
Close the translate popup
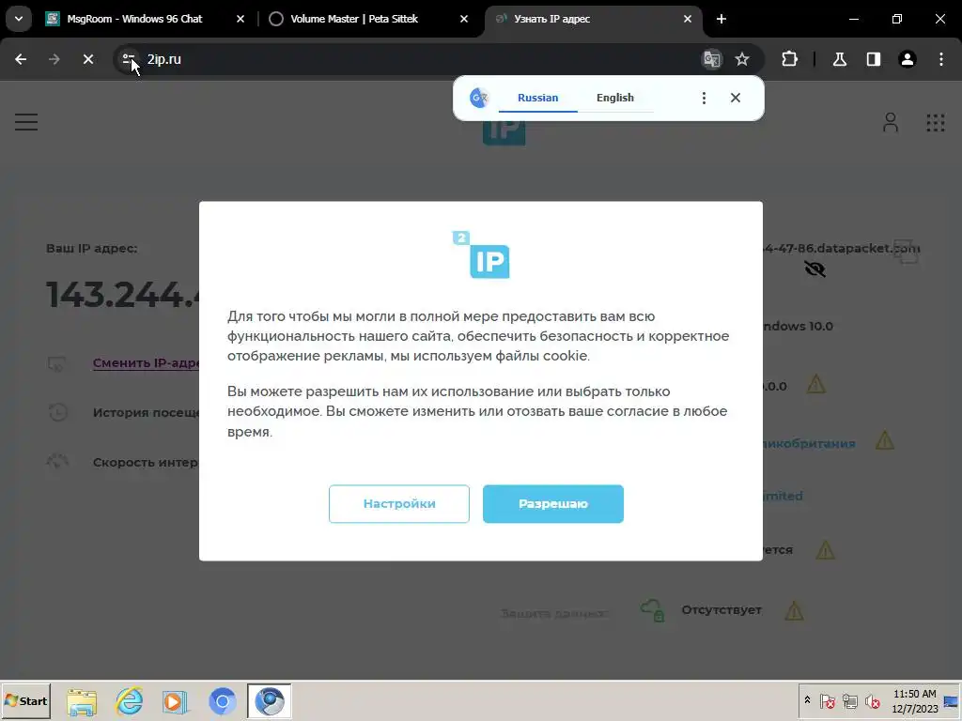click(x=736, y=98)
